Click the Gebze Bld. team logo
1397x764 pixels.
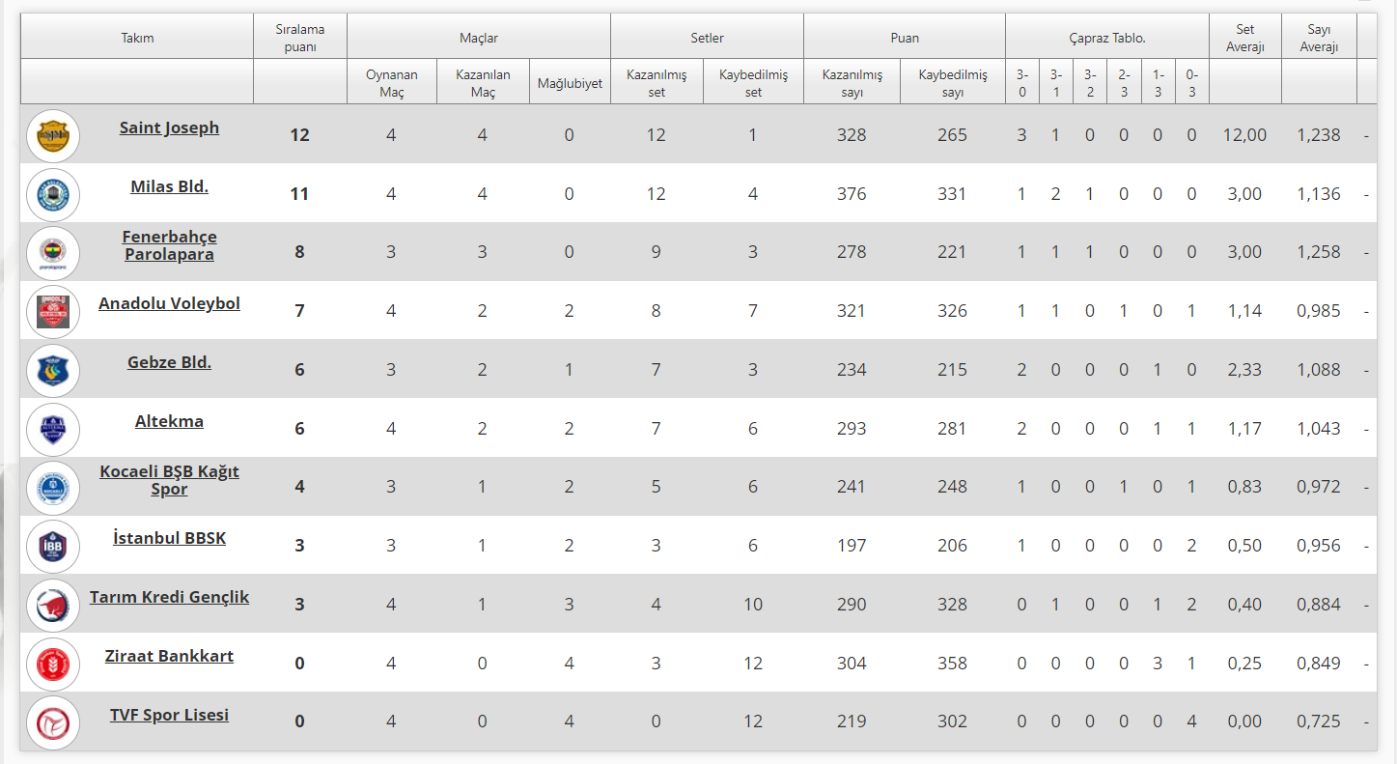pyautogui.click(x=53, y=371)
